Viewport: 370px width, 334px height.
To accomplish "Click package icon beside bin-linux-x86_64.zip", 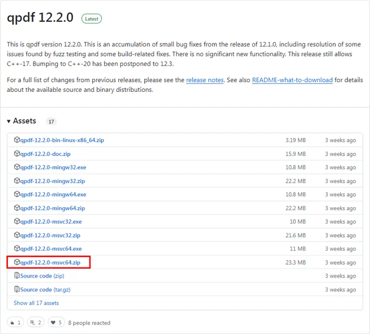I will [17, 140].
